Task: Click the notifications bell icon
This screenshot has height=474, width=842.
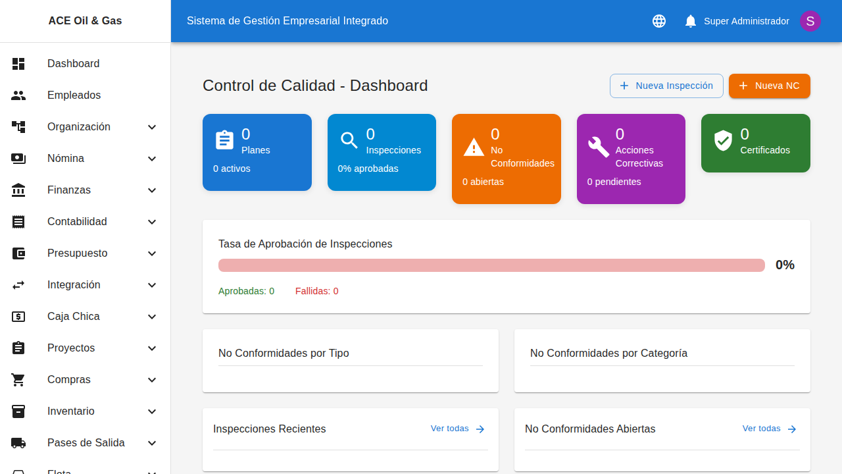Action: pos(690,21)
